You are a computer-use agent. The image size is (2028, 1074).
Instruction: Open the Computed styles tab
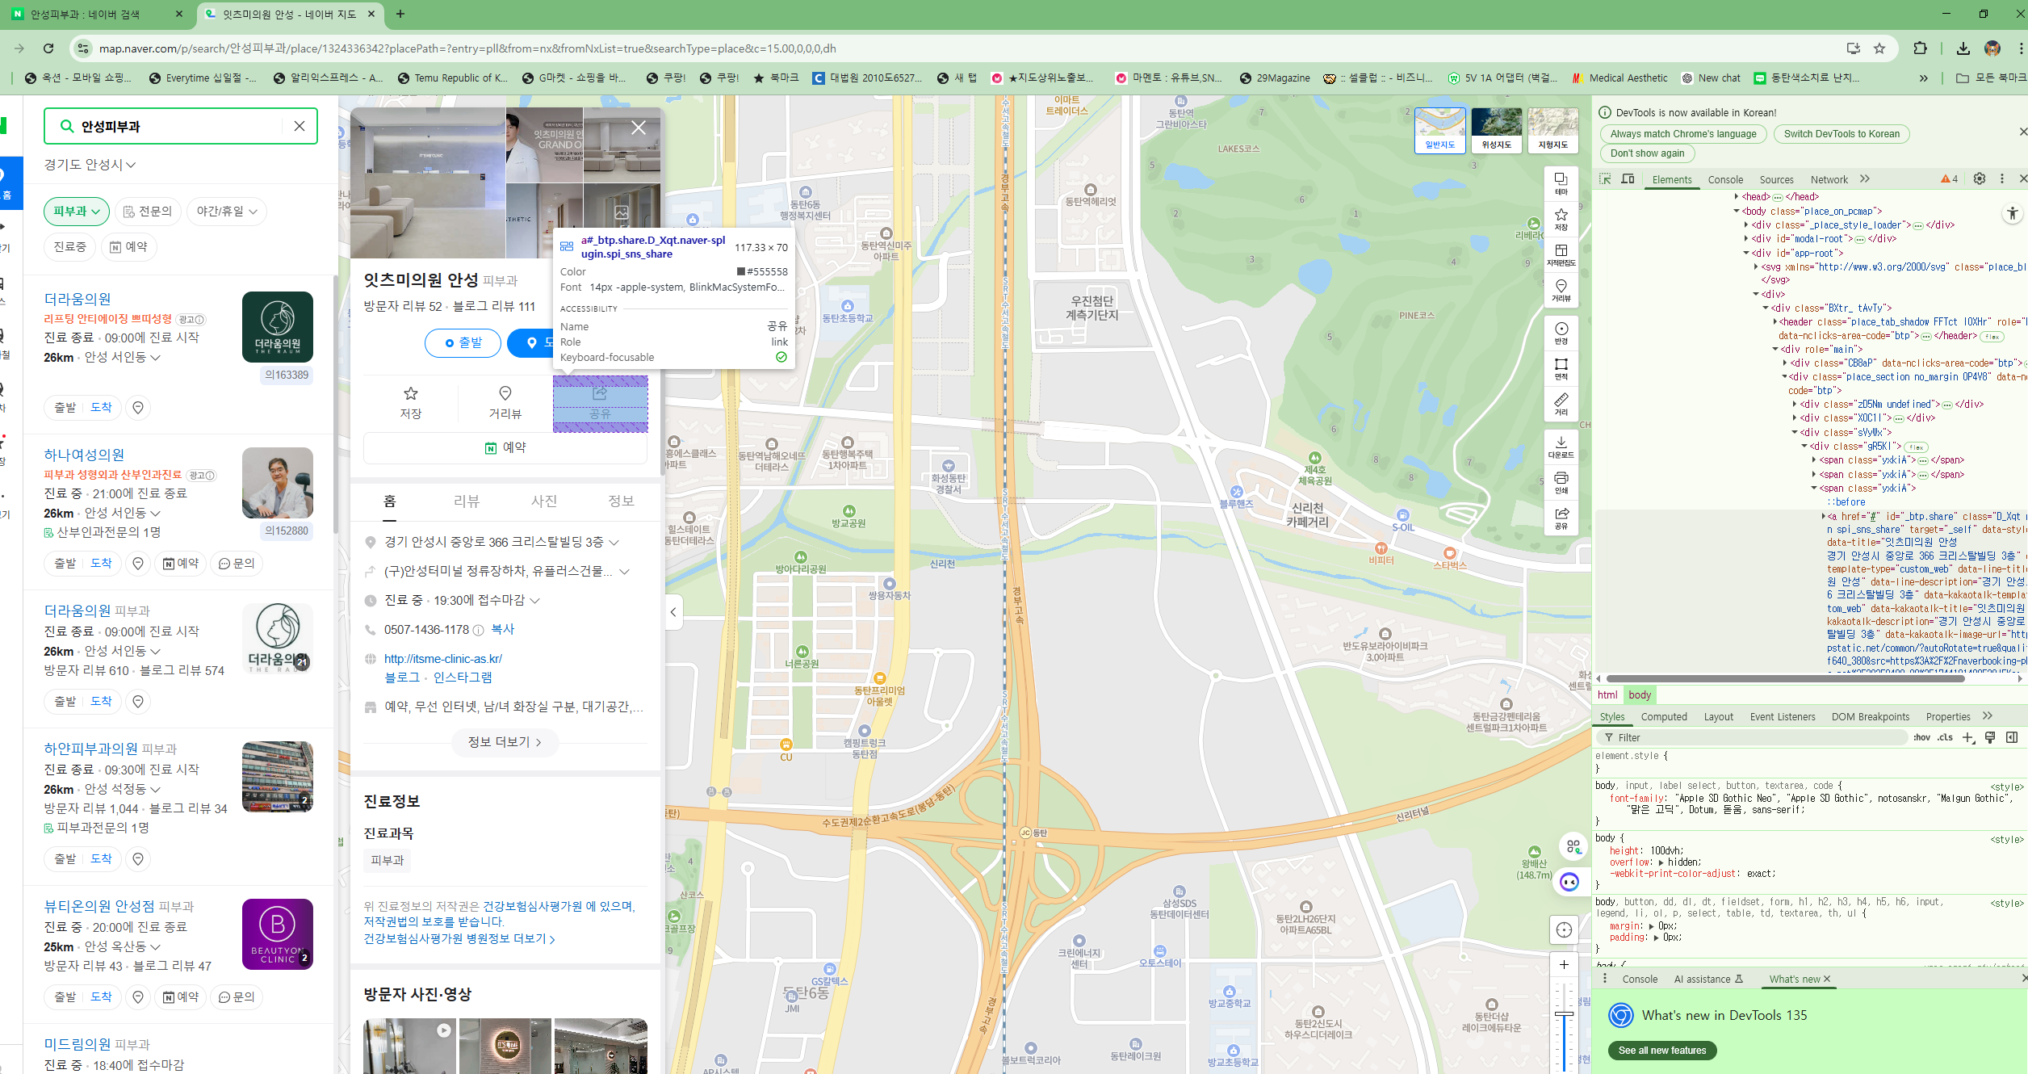click(1664, 716)
